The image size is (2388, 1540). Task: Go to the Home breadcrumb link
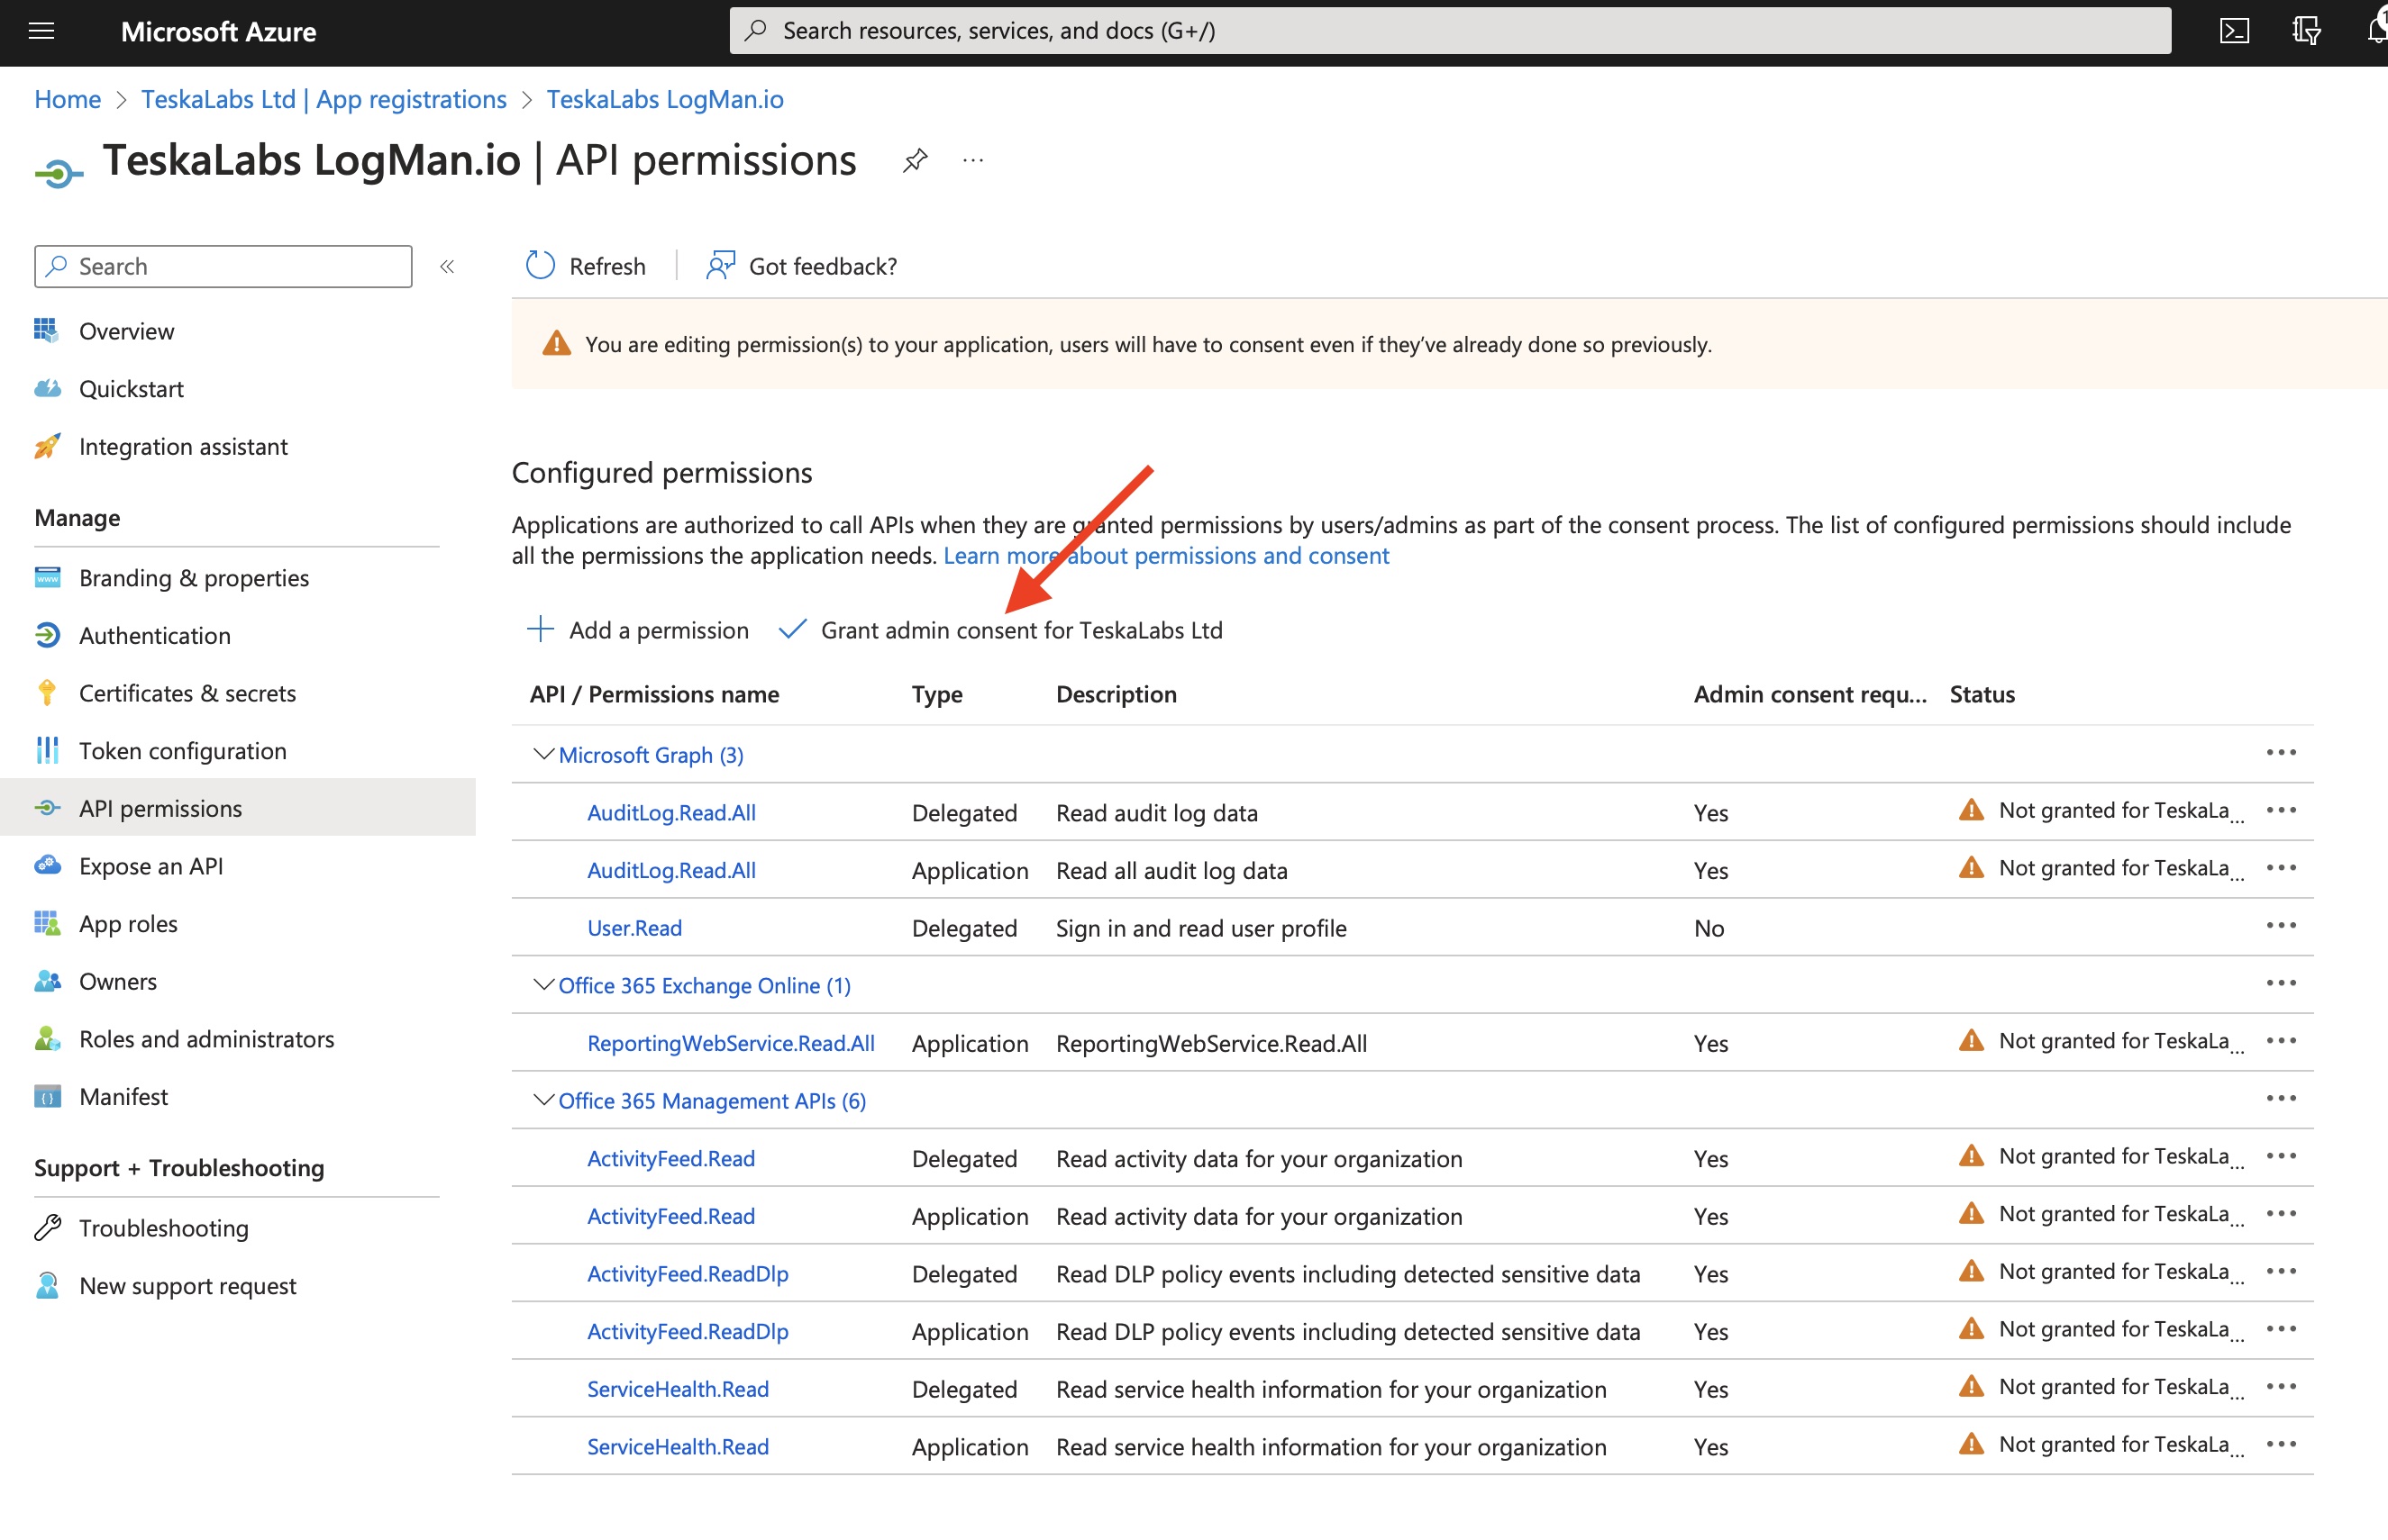pyautogui.click(x=67, y=99)
